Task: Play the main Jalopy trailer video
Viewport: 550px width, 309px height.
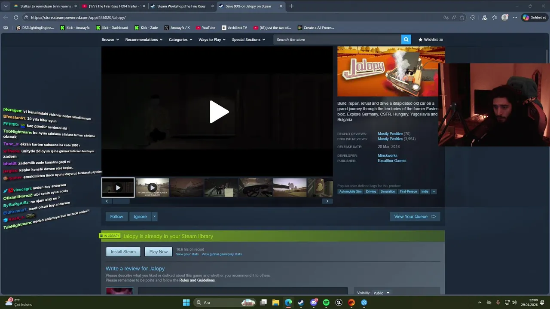Action: [x=219, y=112]
